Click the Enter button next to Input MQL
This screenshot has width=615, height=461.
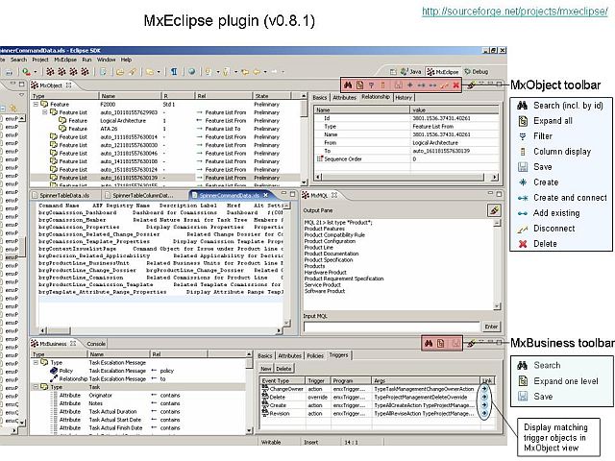(491, 327)
